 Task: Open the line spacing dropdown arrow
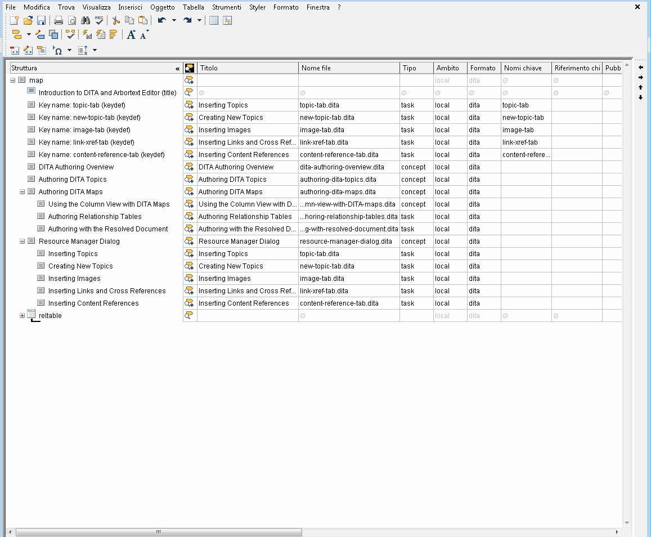click(x=95, y=50)
